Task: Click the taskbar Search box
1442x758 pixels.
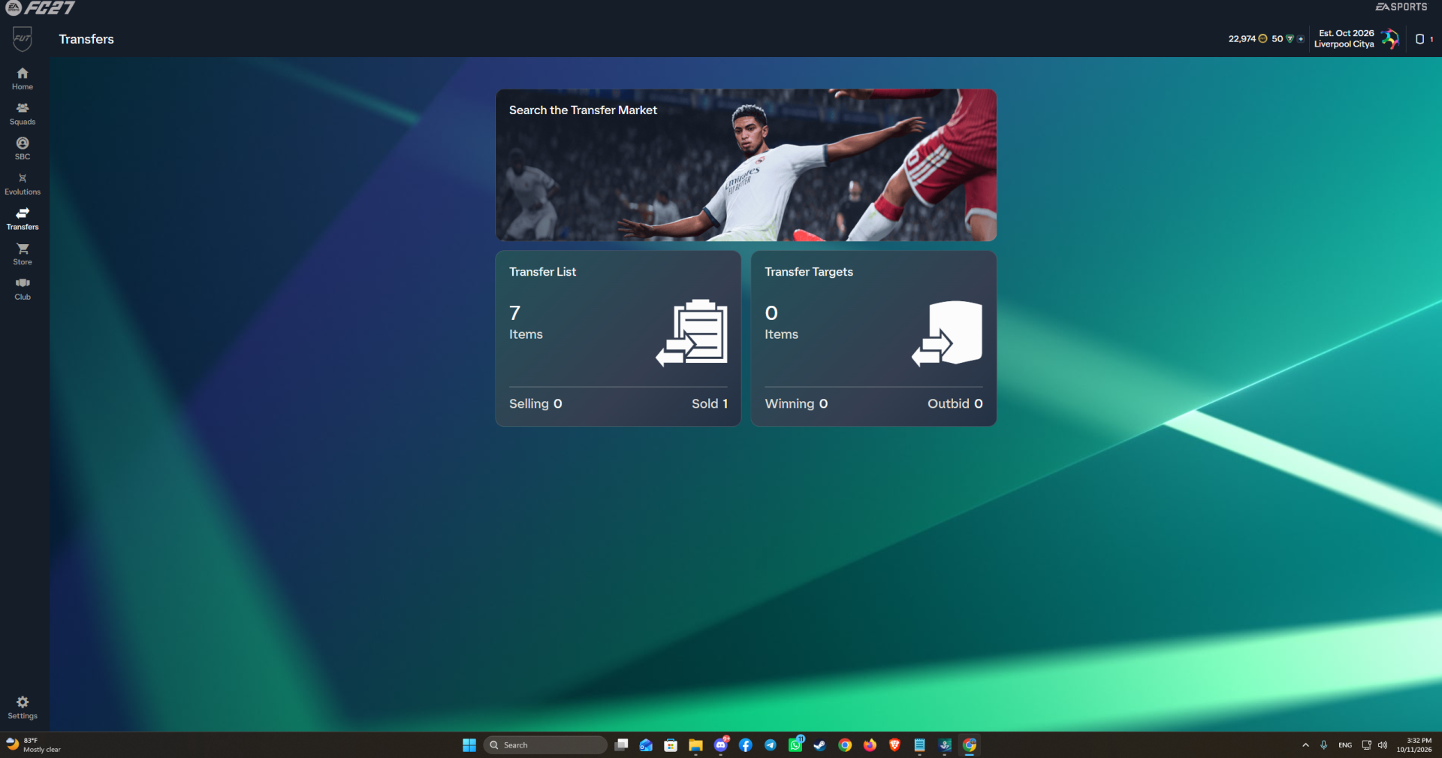Action: [545, 745]
